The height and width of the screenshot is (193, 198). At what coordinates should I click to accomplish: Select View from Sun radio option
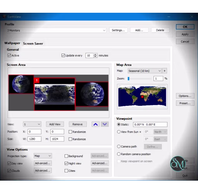click(119, 132)
